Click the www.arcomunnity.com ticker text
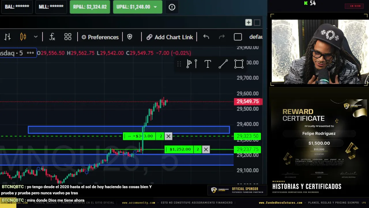 138,203
